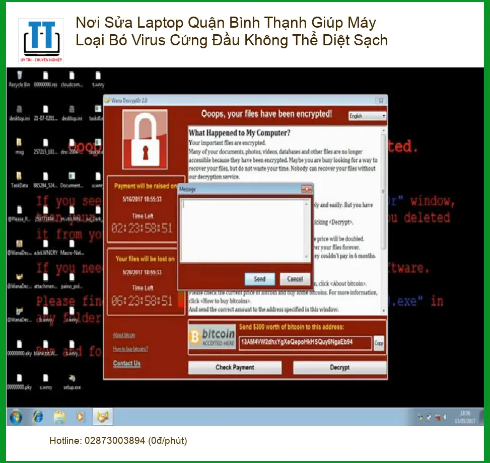Open the TaskData folder icon

pos(19,180)
